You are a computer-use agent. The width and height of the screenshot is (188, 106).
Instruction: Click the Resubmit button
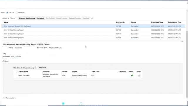(41, 18)
